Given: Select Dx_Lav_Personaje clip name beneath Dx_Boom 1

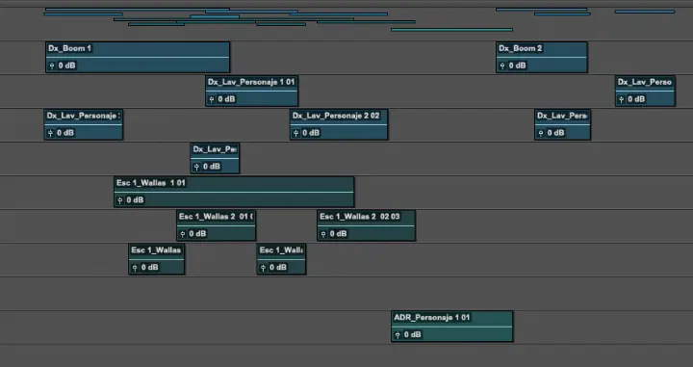Looking at the screenshot, I should point(84,116).
